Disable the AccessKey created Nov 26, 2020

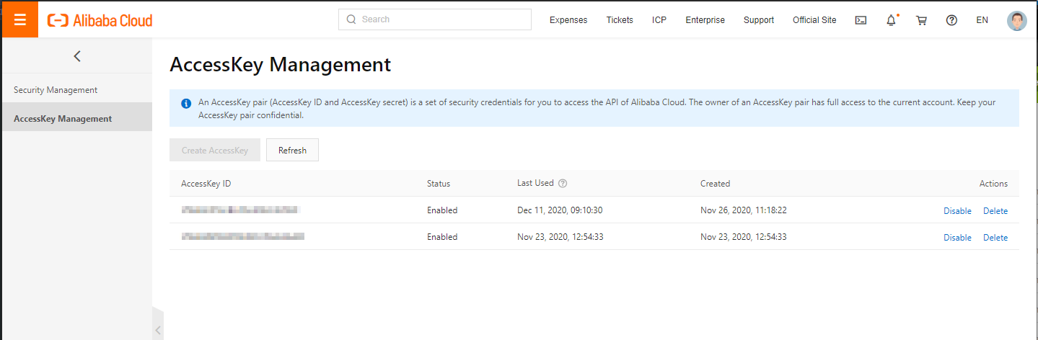point(957,211)
